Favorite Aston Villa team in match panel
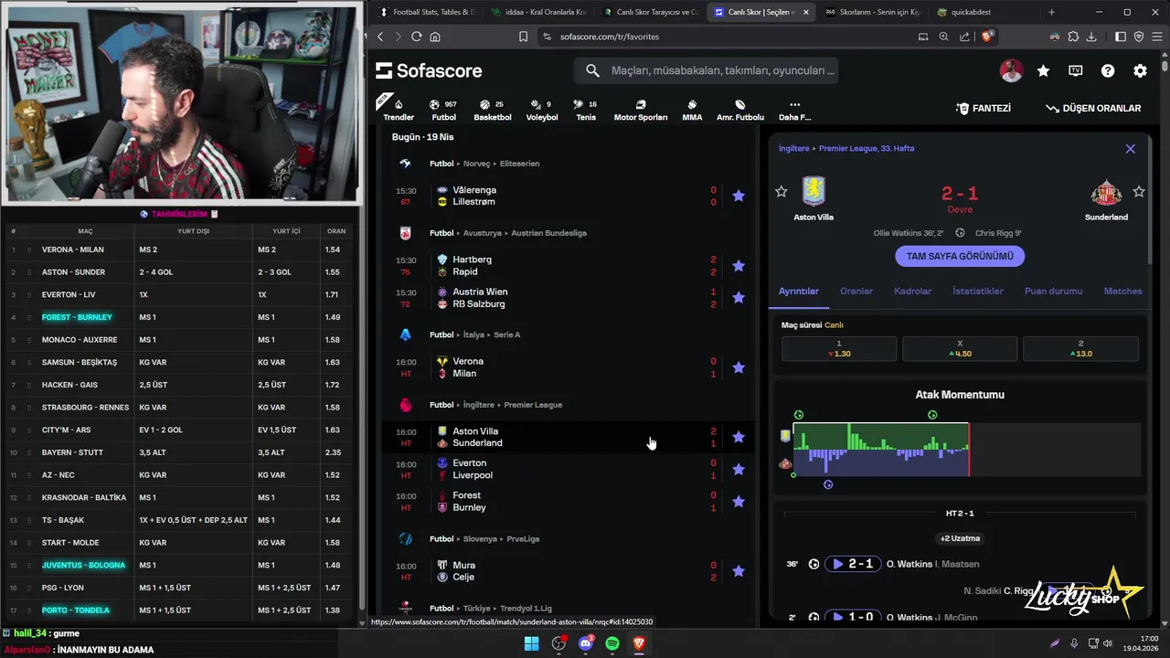 [781, 191]
